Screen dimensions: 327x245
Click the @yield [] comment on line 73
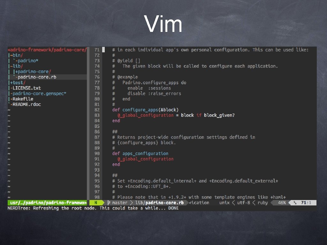(x=126, y=61)
